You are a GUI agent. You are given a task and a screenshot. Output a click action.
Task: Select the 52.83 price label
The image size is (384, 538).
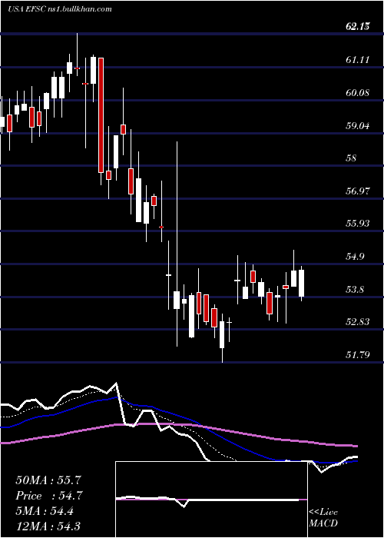357,322
